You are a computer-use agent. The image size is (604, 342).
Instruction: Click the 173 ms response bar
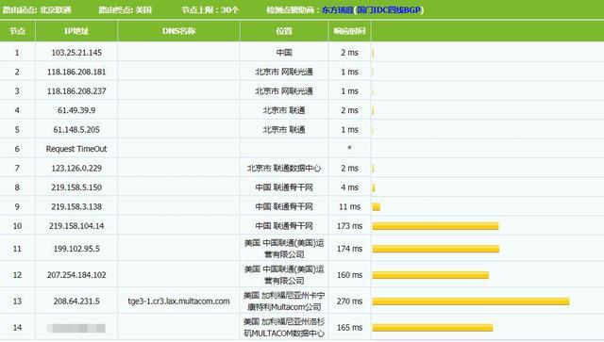[435, 226]
